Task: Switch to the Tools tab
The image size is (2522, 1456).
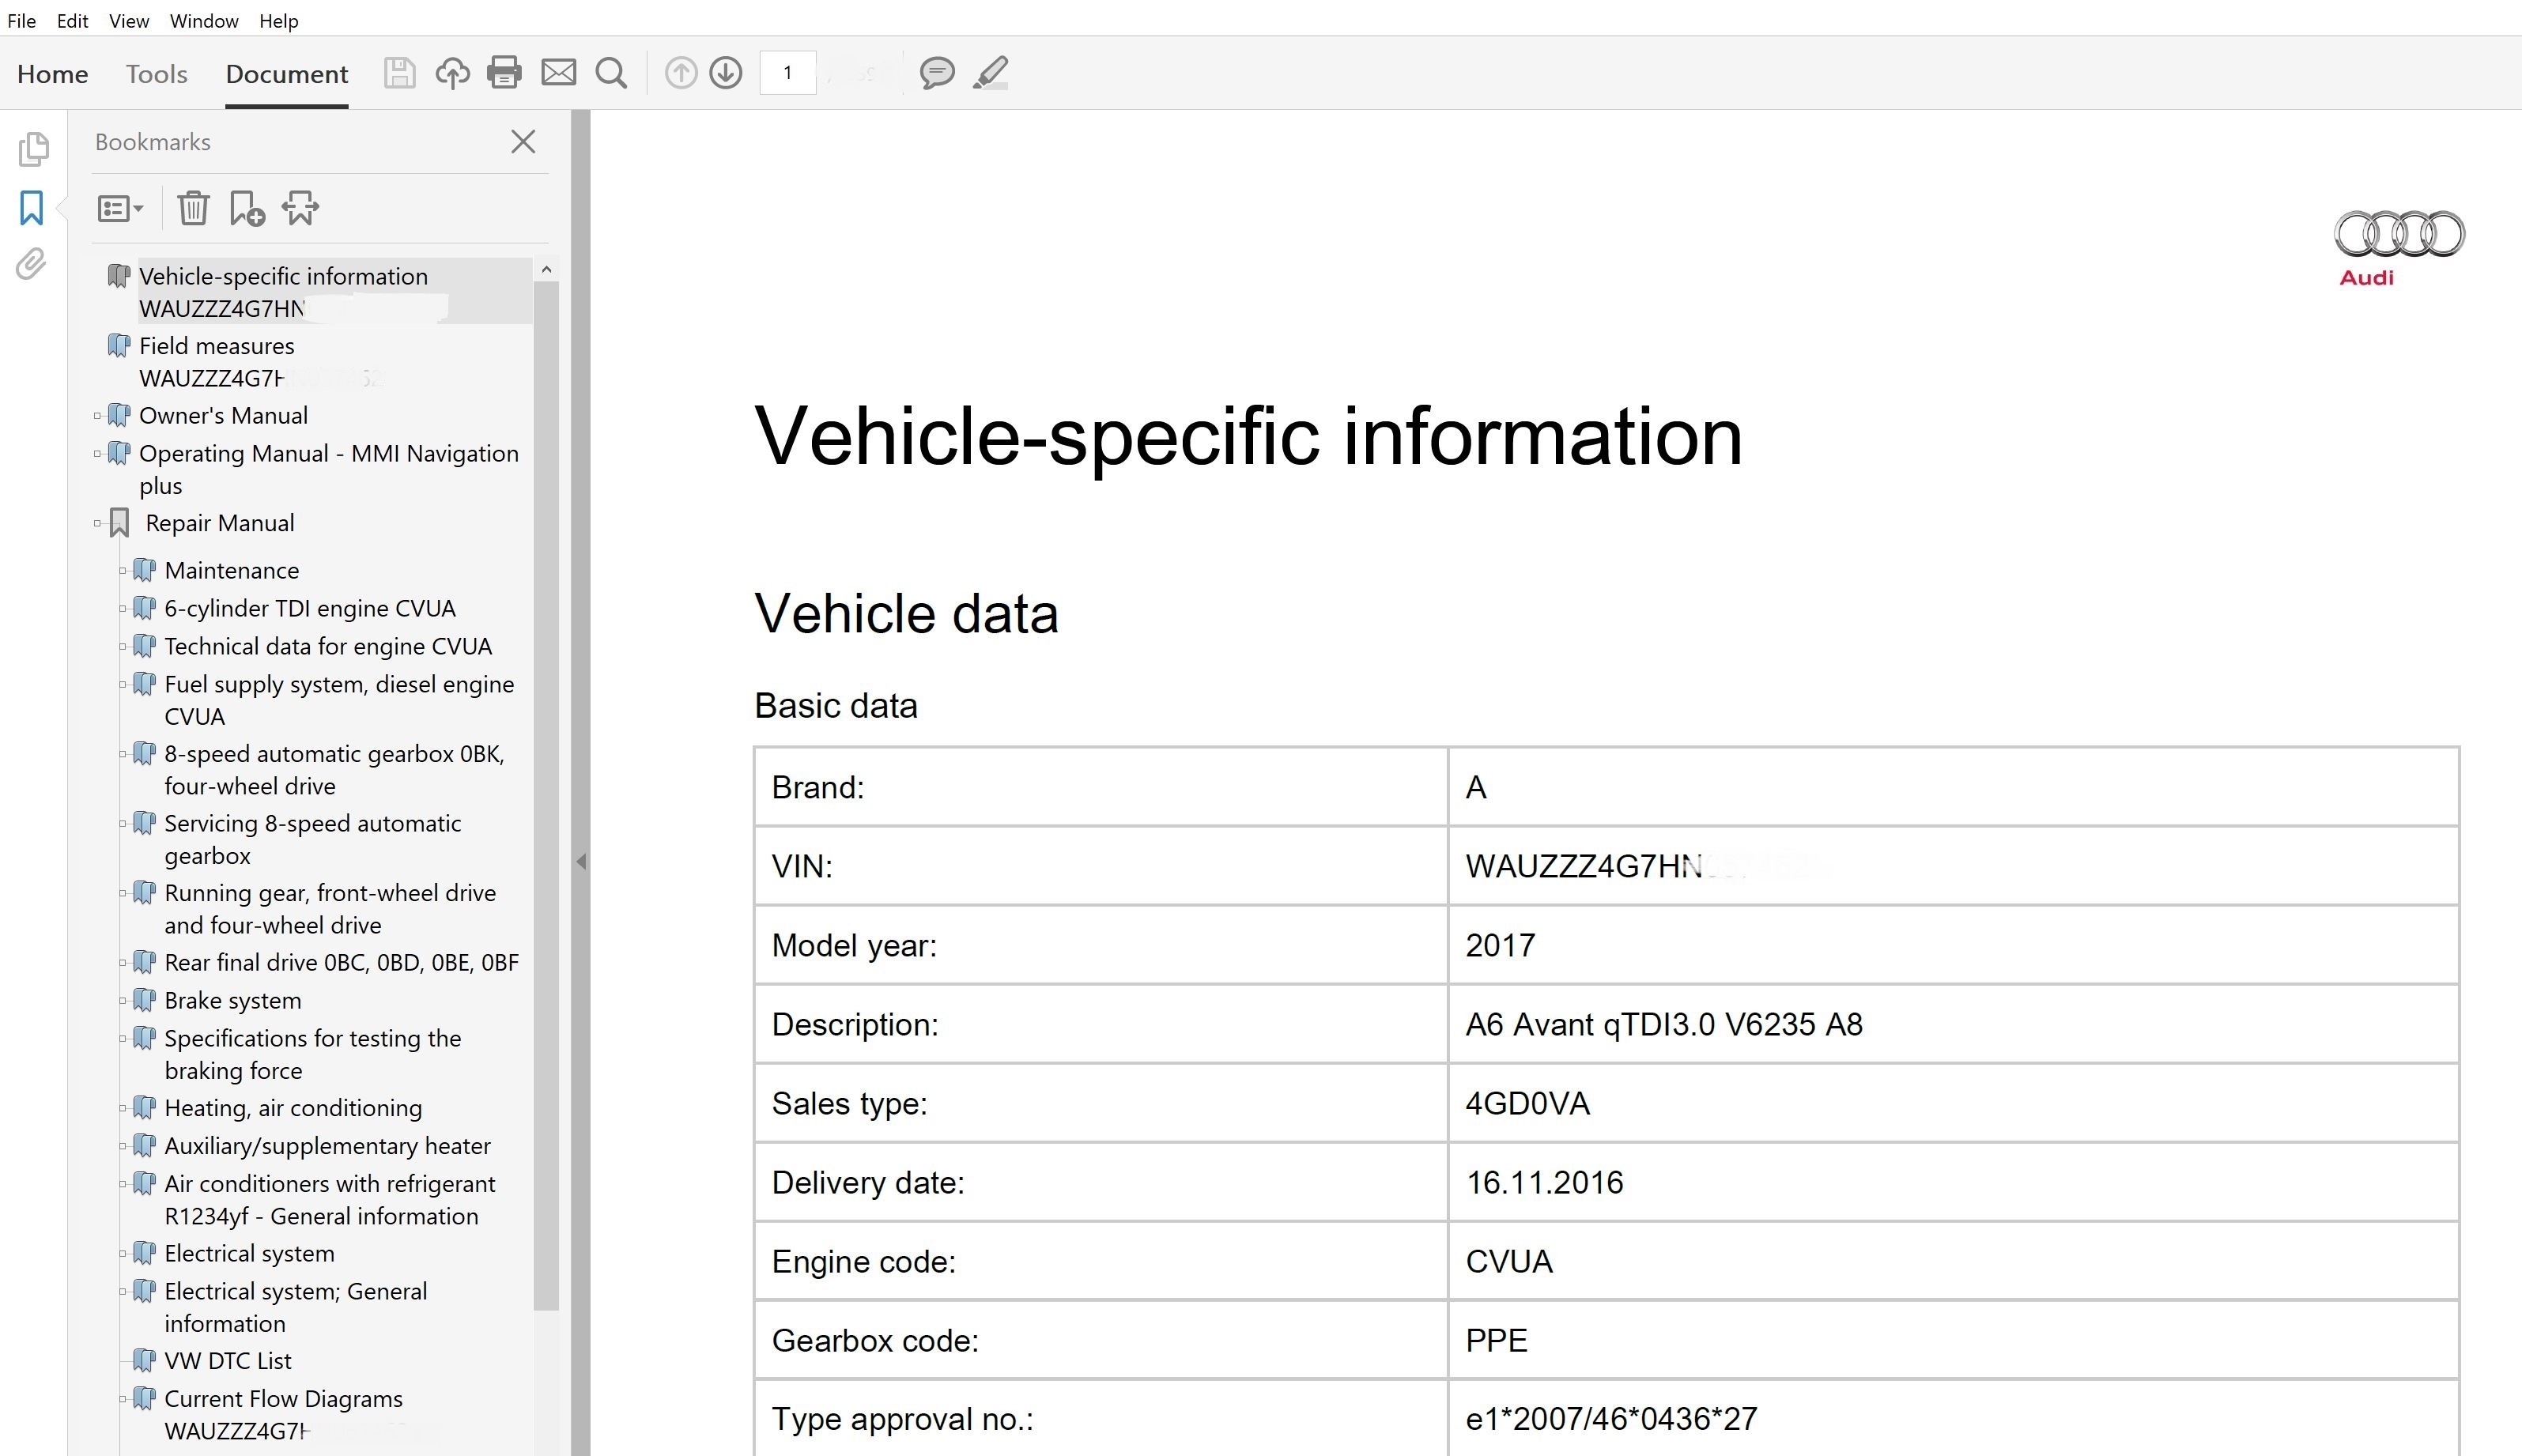Action: (x=156, y=74)
